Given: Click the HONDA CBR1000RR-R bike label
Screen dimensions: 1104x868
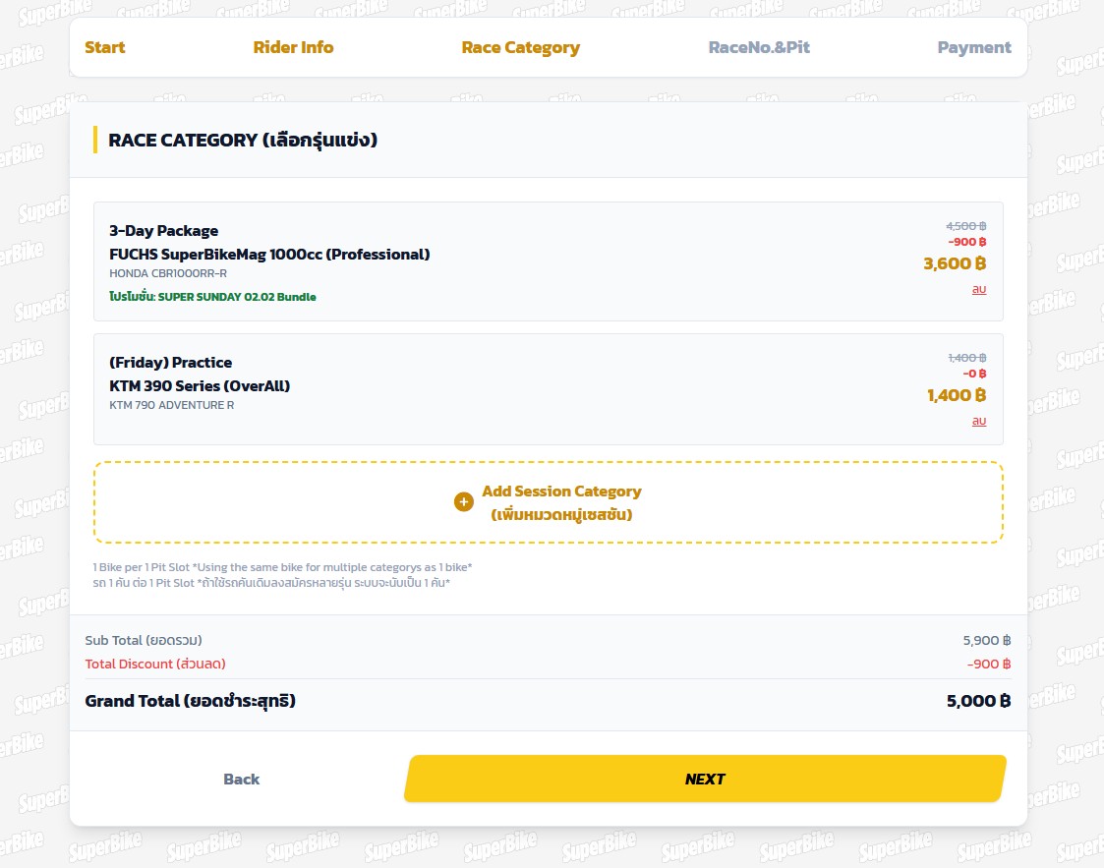Looking at the screenshot, I should [x=168, y=273].
